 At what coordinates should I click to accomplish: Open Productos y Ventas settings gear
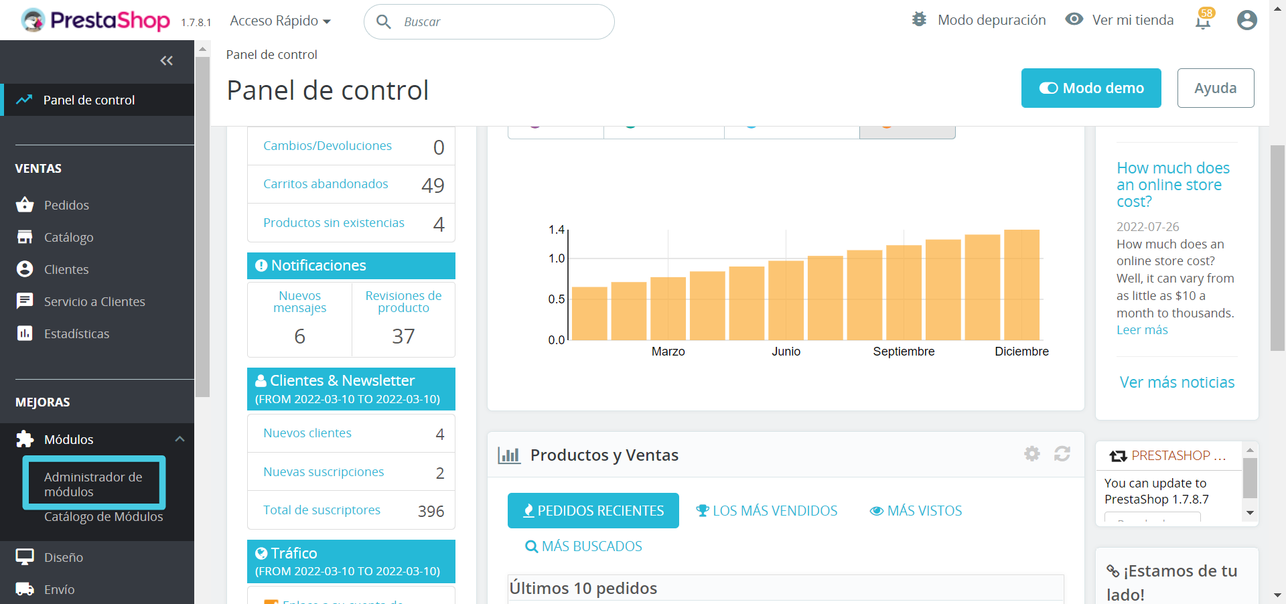coord(1032,454)
